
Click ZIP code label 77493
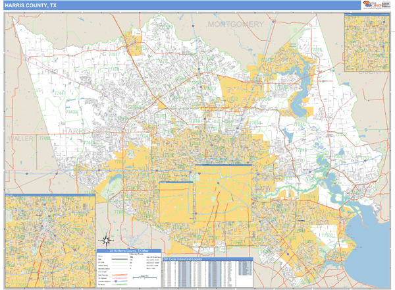pyautogui.click(x=45, y=138)
